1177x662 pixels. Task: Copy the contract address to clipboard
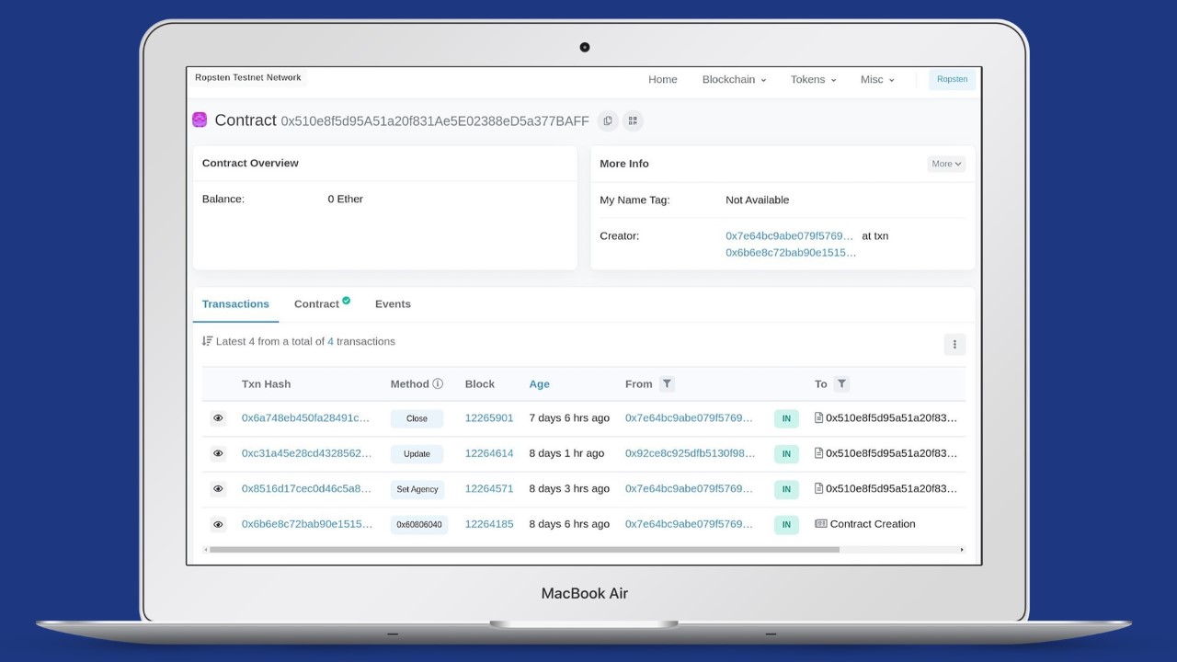click(607, 120)
